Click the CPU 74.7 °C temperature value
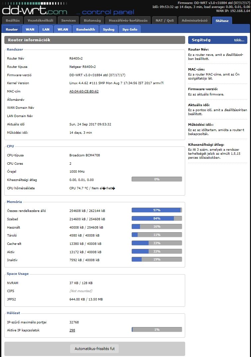The height and width of the screenshot is (357, 251). tap(92, 188)
